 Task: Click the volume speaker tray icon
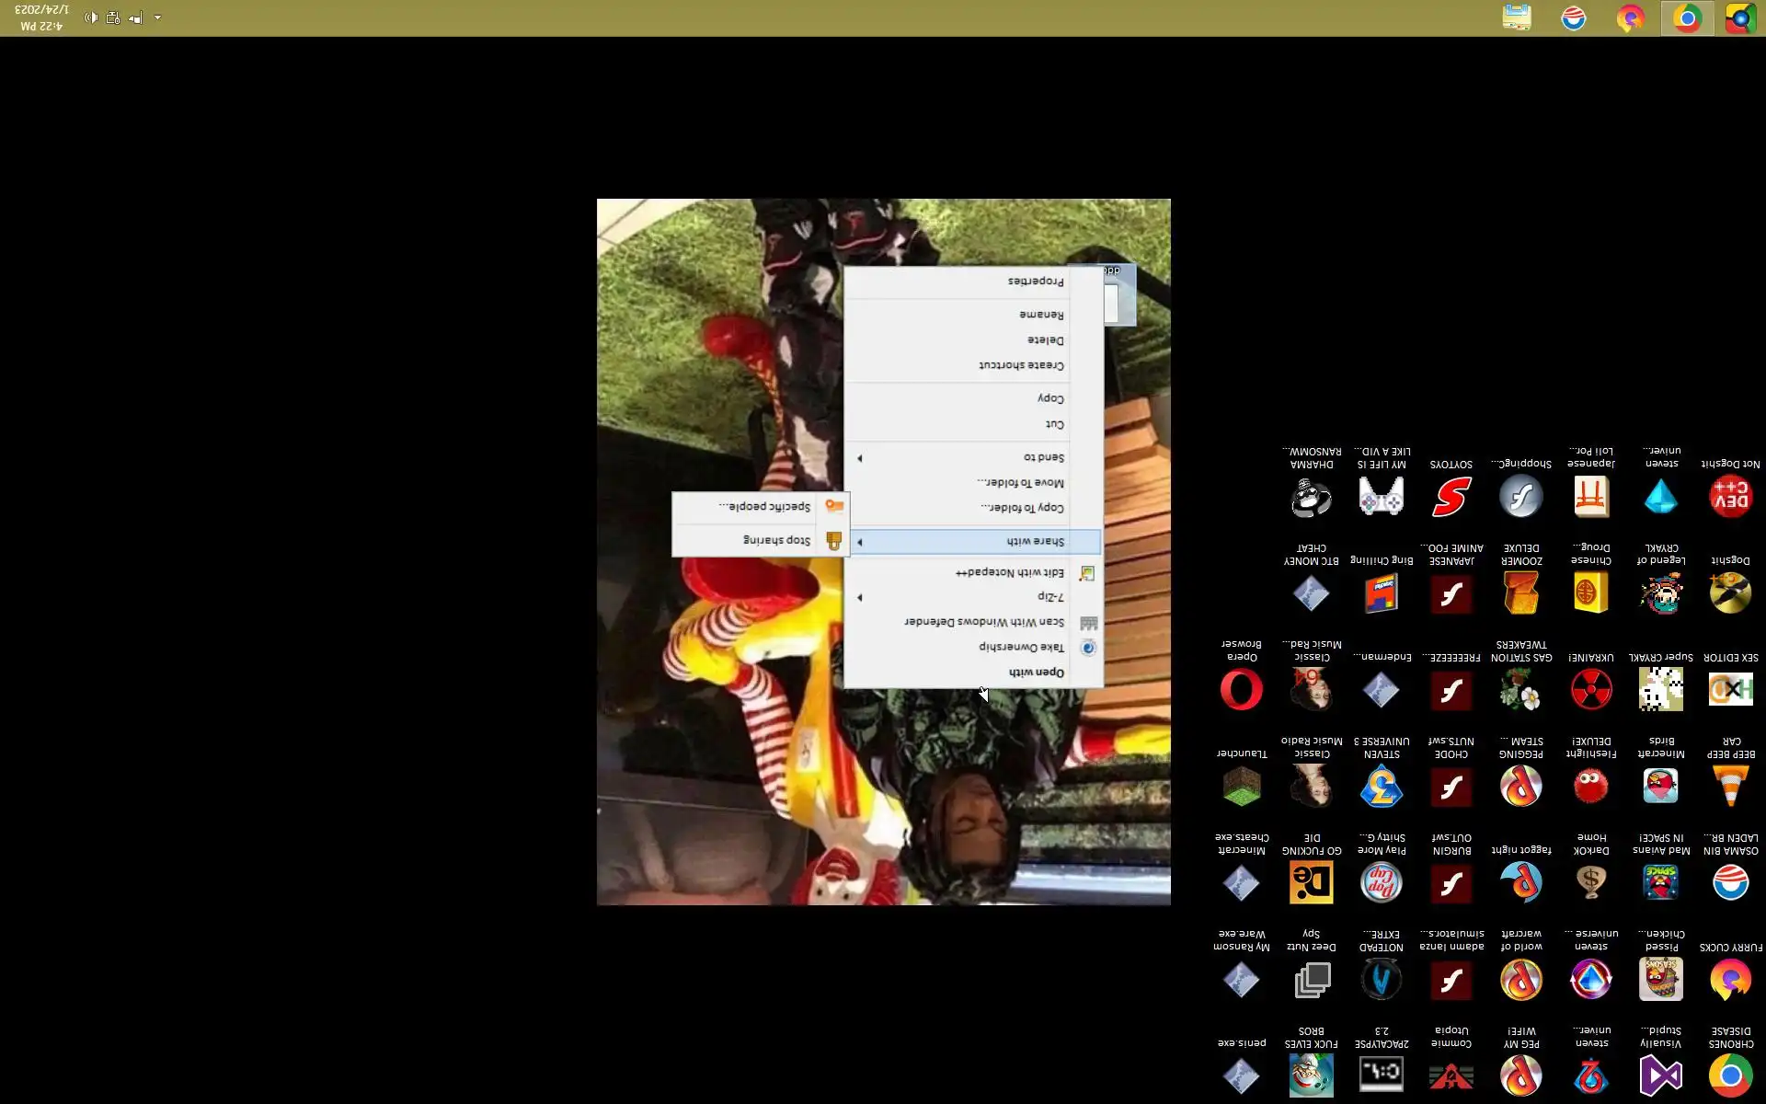tap(91, 17)
